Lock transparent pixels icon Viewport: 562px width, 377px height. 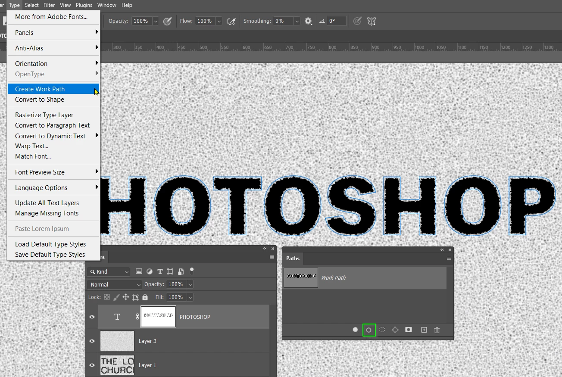(106, 297)
